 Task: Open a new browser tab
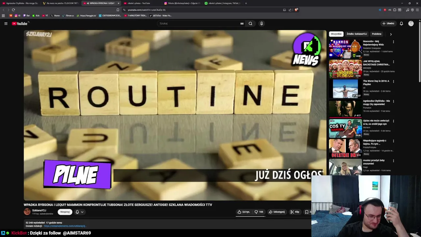tap(246, 3)
